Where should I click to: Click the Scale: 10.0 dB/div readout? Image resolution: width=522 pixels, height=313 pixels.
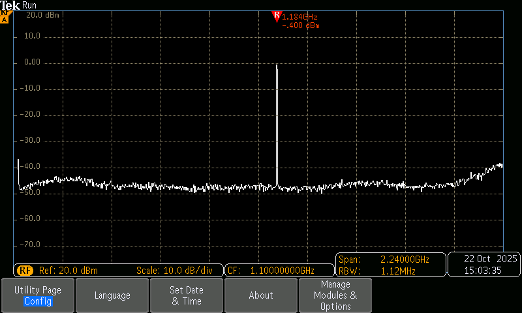pyautogui.click(x=174, y=271)
